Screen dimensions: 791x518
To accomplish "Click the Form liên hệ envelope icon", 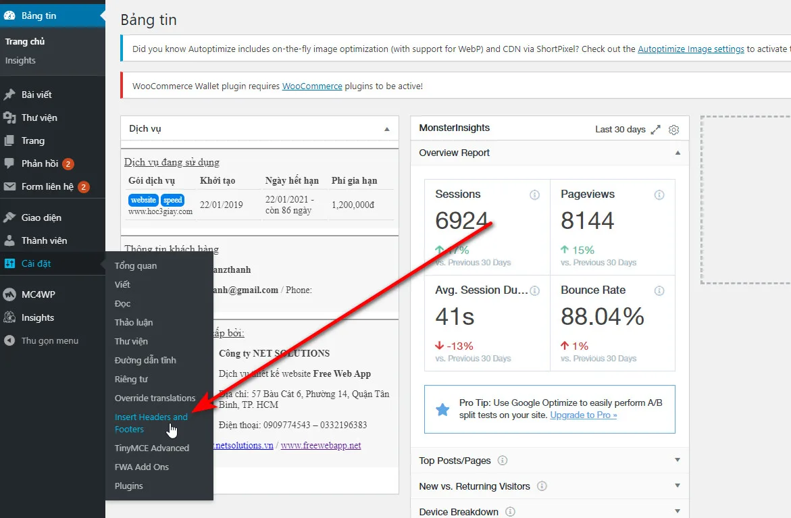I will [x=9, y=186].
